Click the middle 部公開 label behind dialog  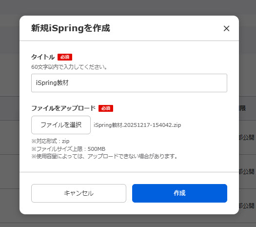tap(247, 172)
